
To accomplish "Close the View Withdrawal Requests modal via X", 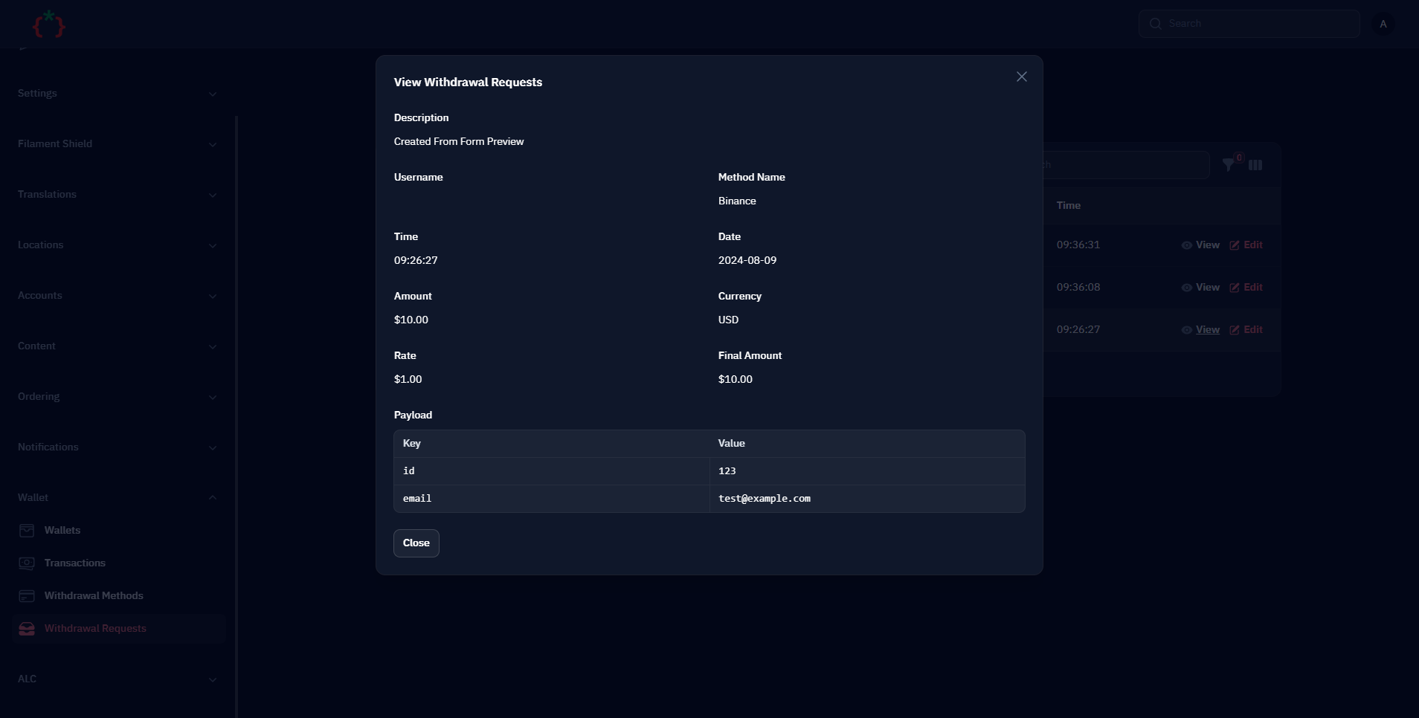I will coord(1021,77).
